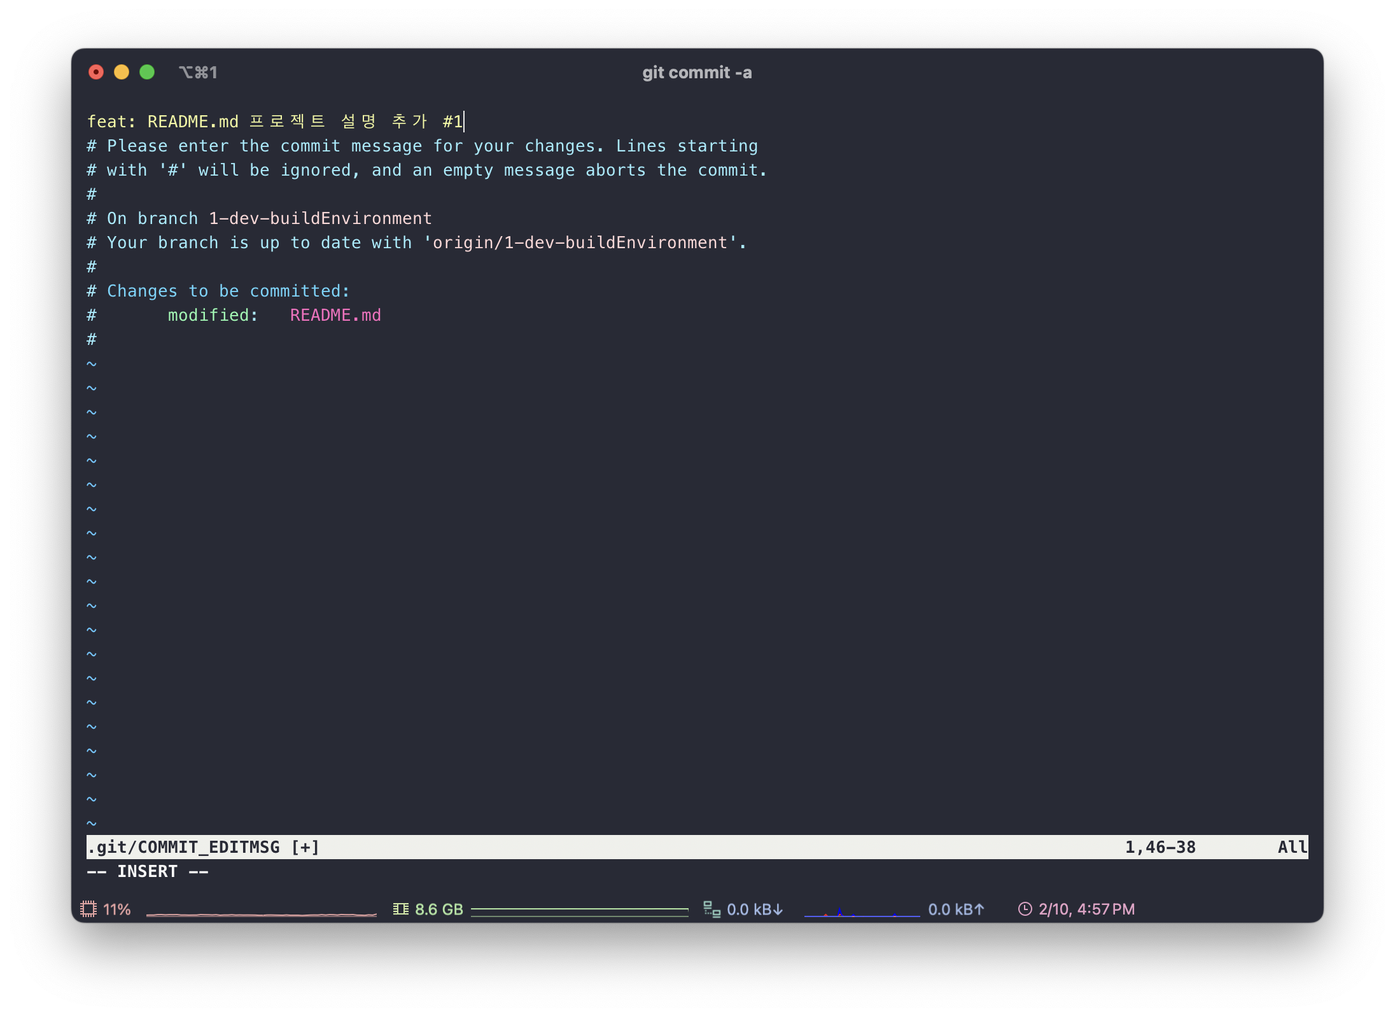
Task: Click the memory usage graph bar
Action: tap(579, 911)
